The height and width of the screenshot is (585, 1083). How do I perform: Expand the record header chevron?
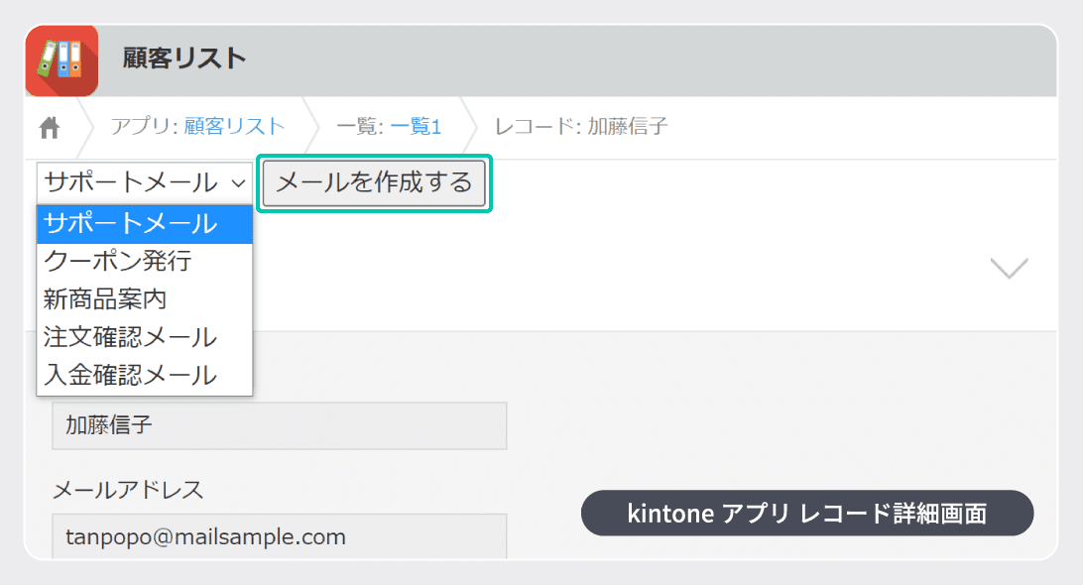[1009, 268]
